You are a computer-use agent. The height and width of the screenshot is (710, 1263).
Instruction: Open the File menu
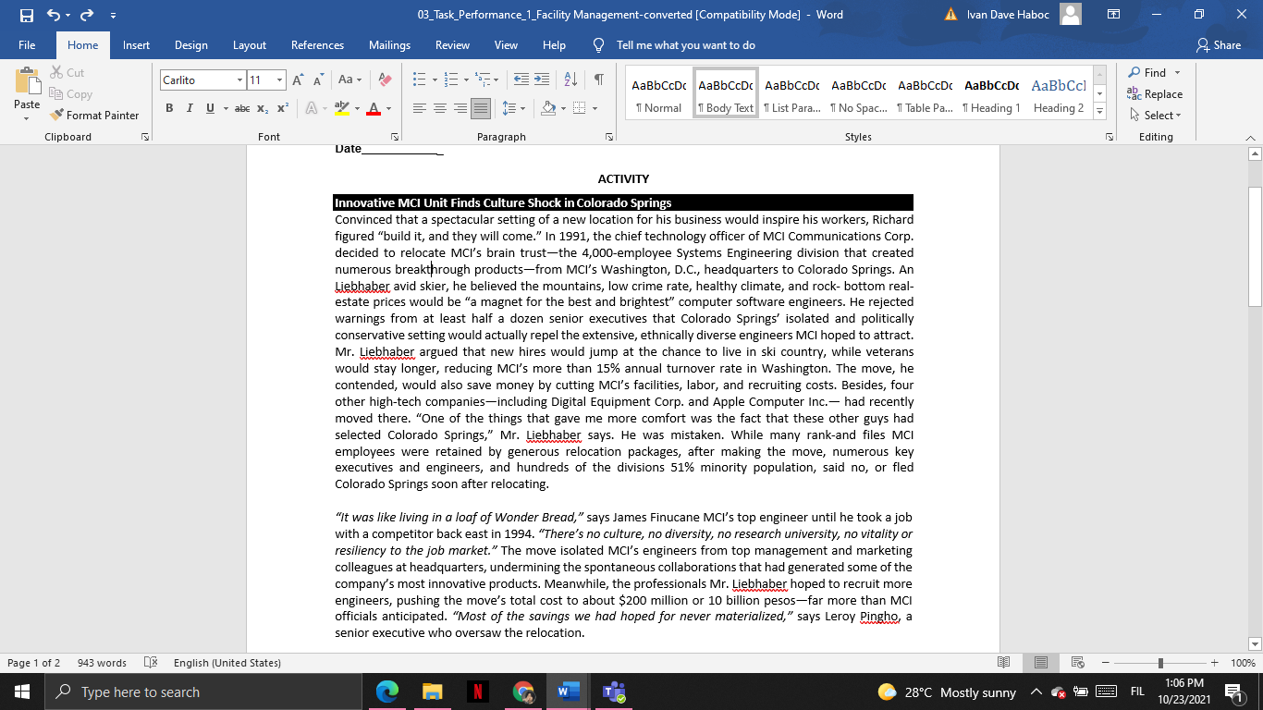point(27,45)
